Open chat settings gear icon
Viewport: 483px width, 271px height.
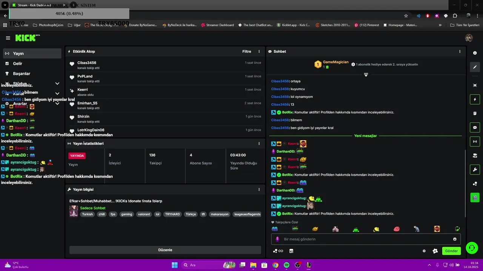[x=424, y=251]
